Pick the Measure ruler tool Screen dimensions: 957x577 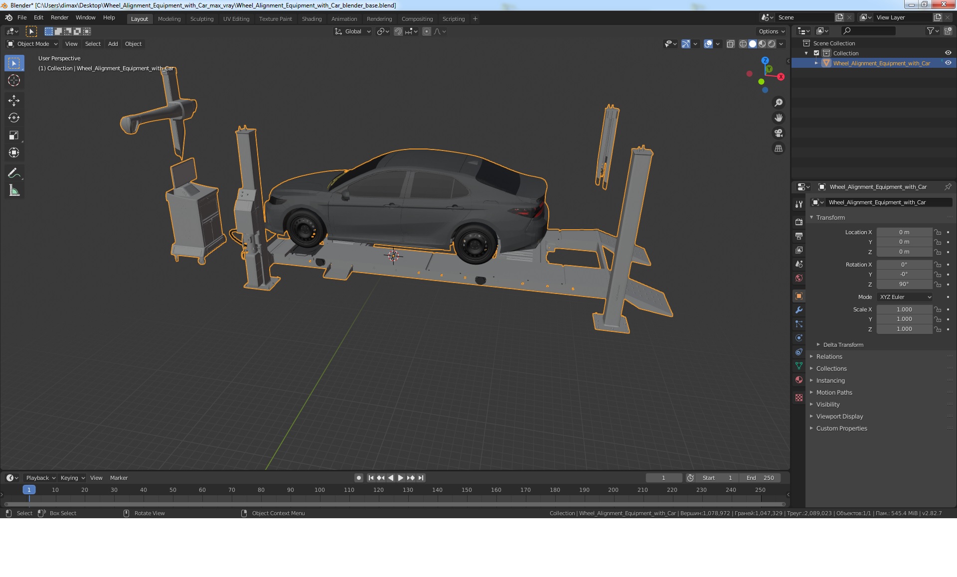14,191
